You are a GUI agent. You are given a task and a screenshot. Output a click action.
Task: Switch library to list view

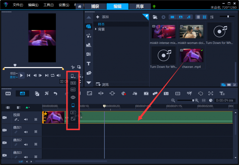(198, 17)
